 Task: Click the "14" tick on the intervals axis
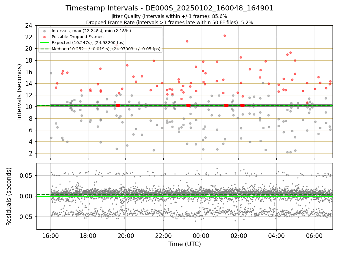29,84
